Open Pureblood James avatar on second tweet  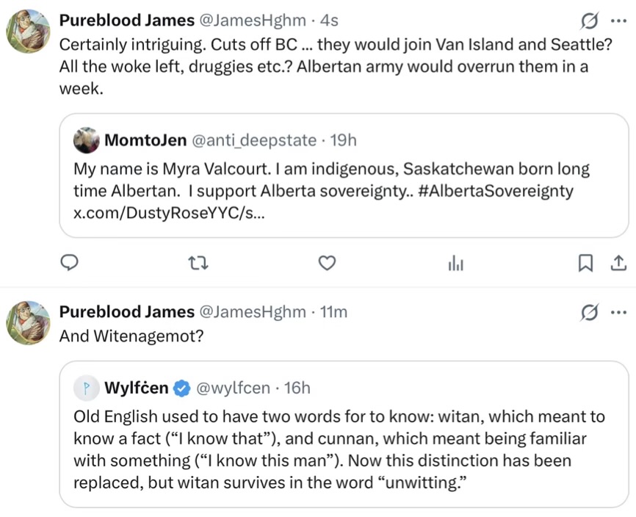(x=28, y=323)
